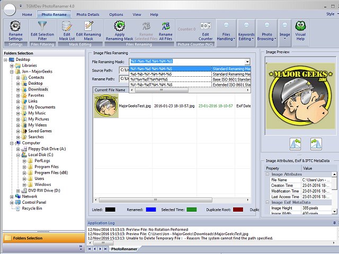Select Floppy Disk Drive (A:)
This screenshot has height=254, width=339.
click(47, 149)
